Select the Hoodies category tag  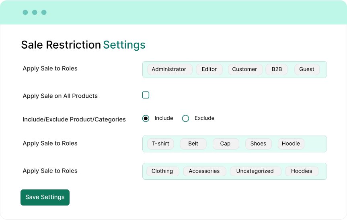click(302, 171)
